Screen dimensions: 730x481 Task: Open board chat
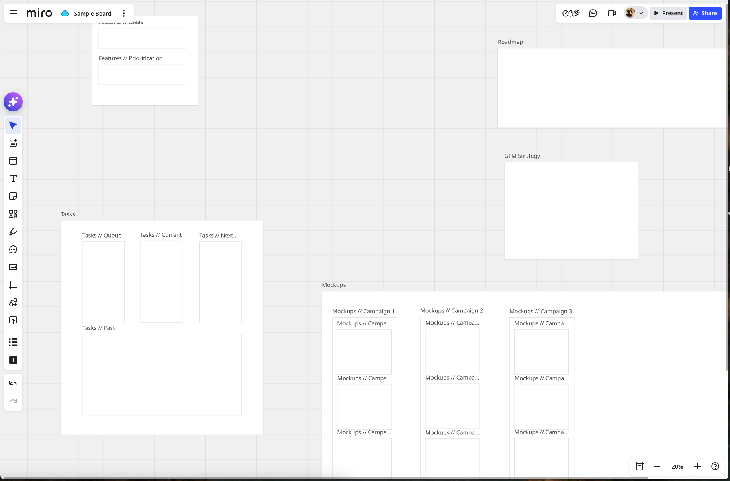click(x=593, y=13)
